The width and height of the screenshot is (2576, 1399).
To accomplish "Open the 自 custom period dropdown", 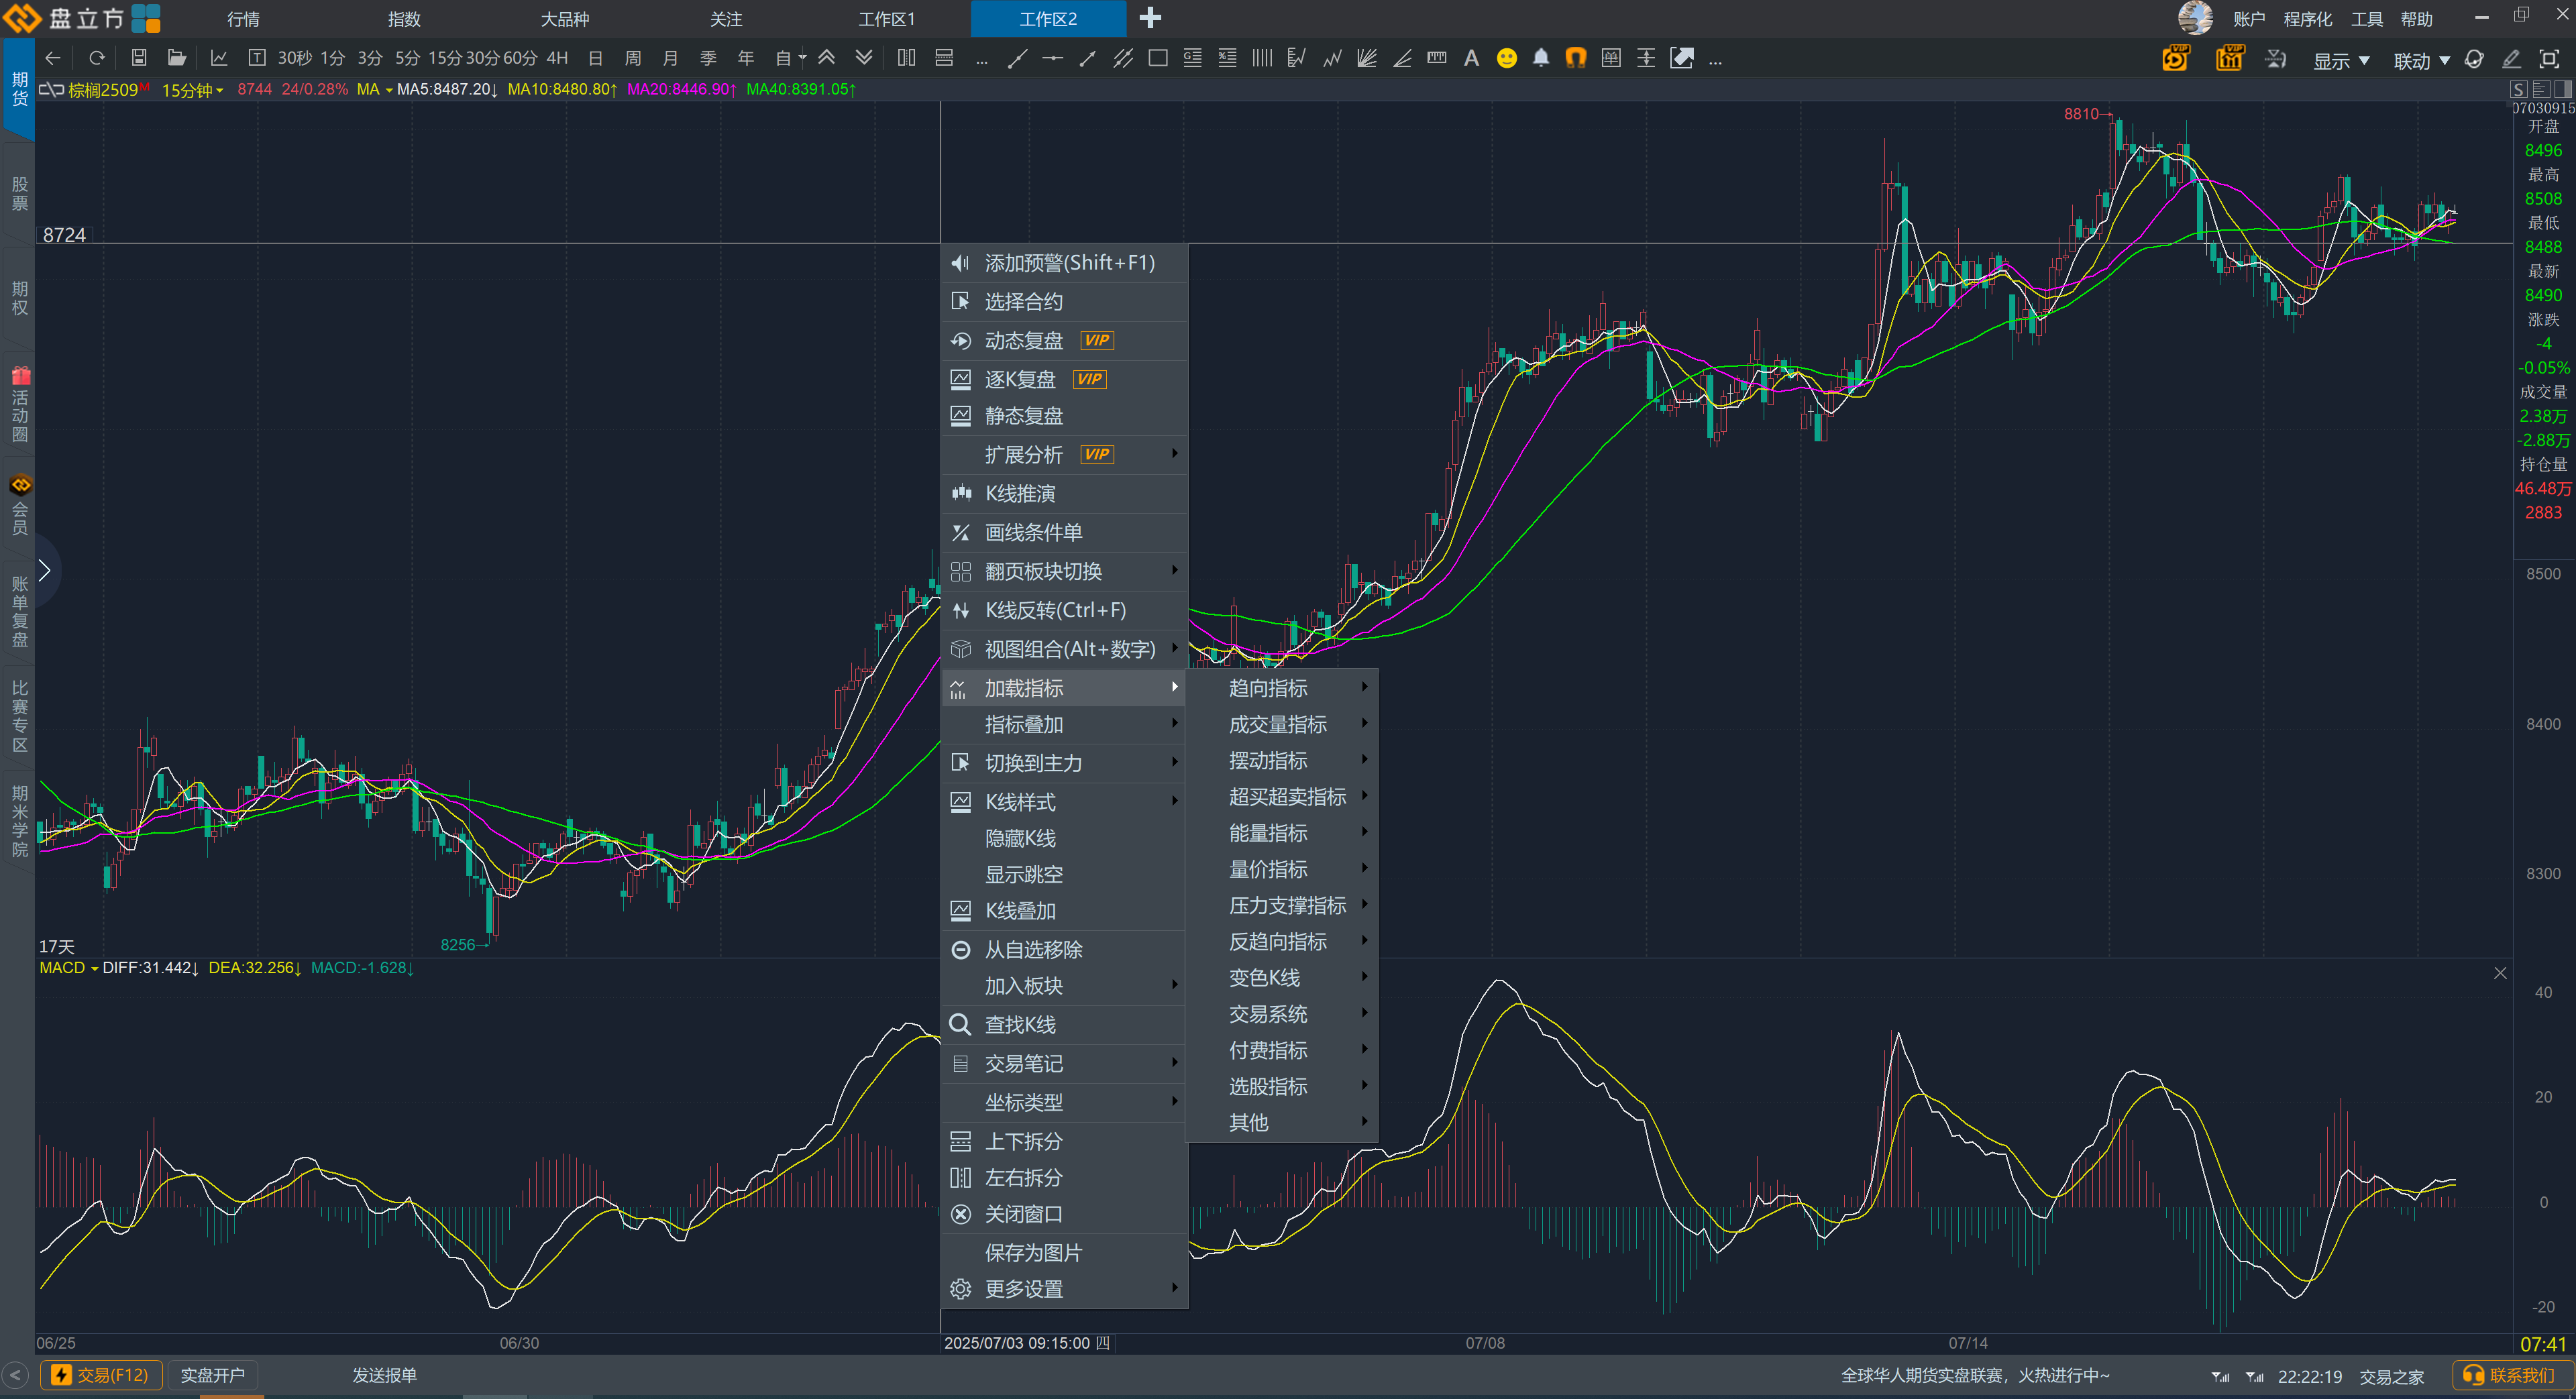I will pos(790,58).
